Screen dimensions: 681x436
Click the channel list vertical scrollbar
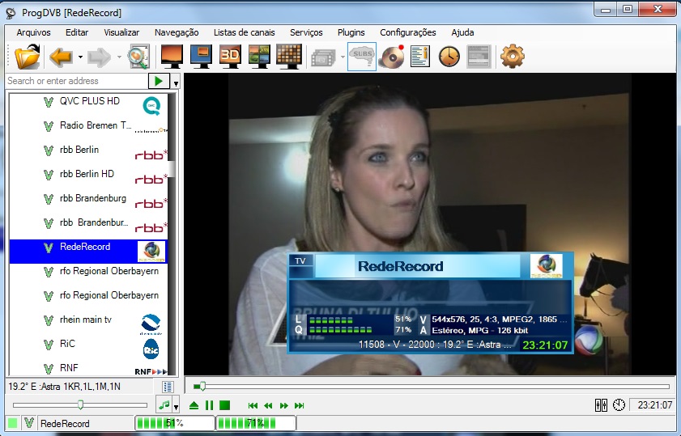[172, 234]
